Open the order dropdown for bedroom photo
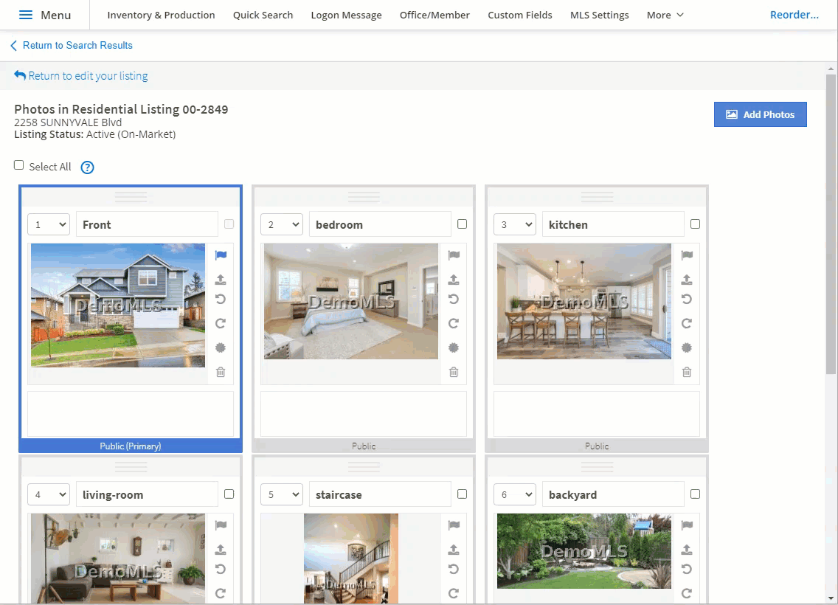Image resolution: width=838 pixels, height=605 pixels. click(282, 224)
